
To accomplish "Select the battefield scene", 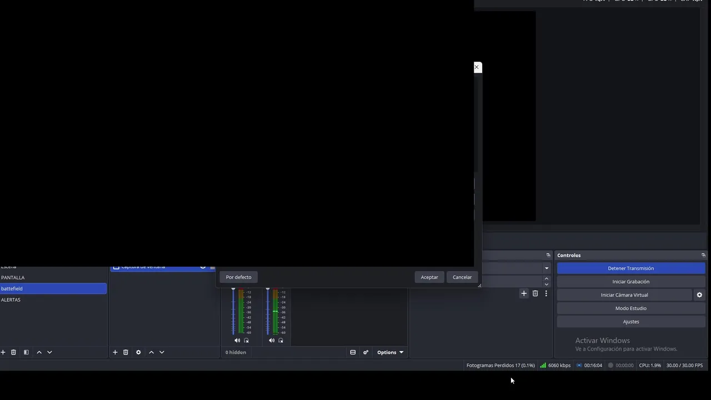I will 53,288.
